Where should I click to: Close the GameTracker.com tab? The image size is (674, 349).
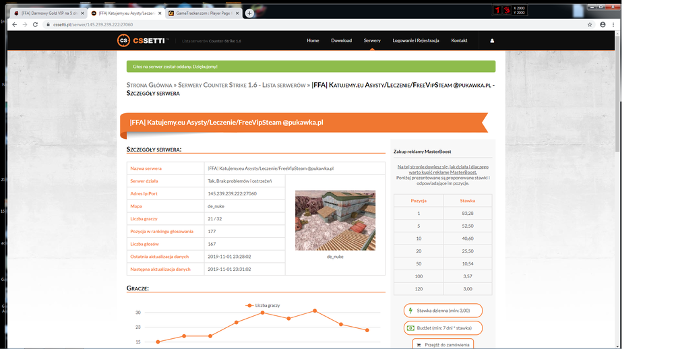click(x=237, y=13)
